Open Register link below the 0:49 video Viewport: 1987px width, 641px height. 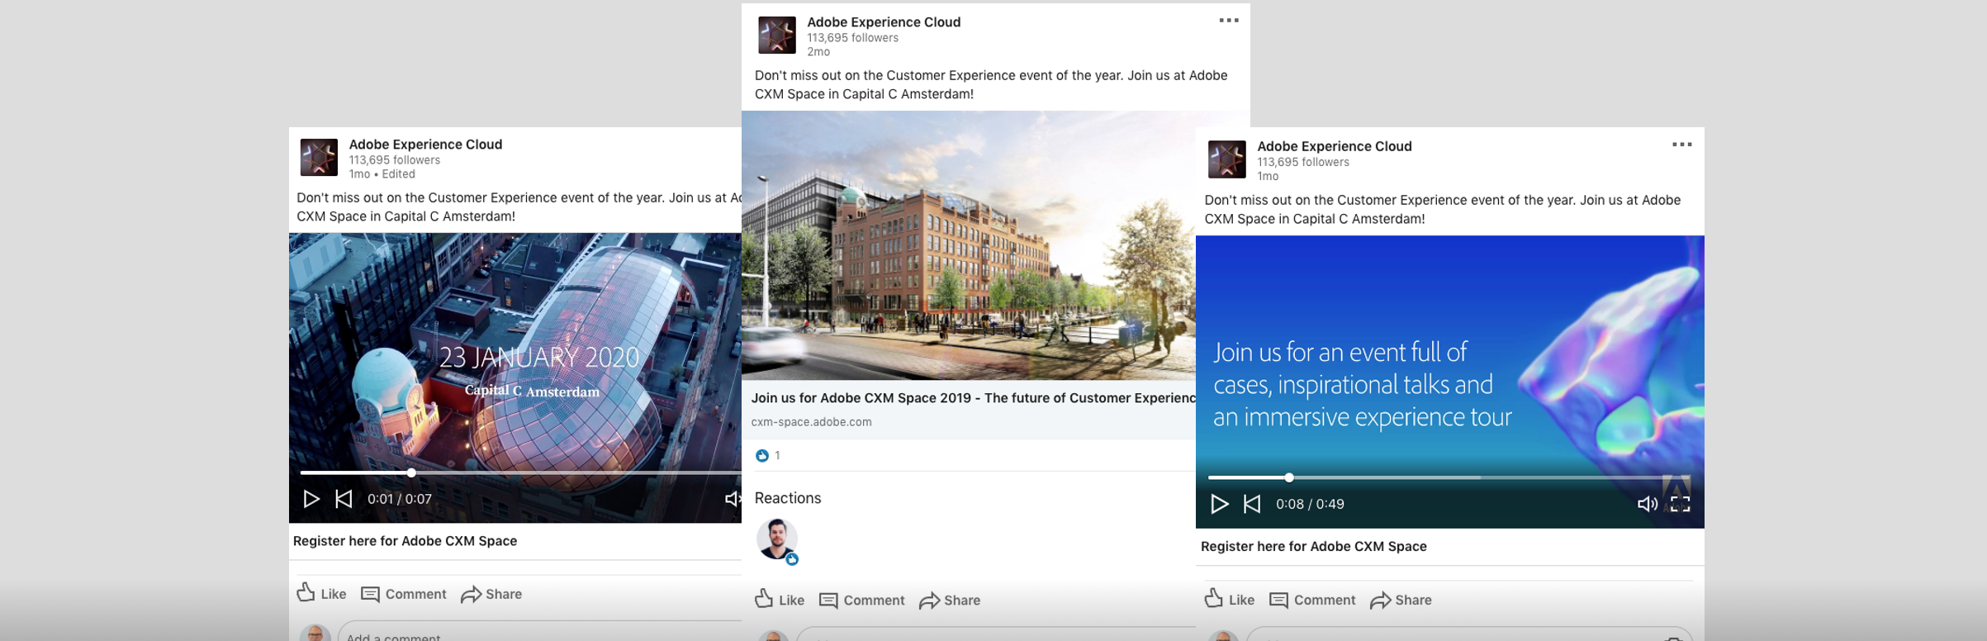[x=1314, y=546]
